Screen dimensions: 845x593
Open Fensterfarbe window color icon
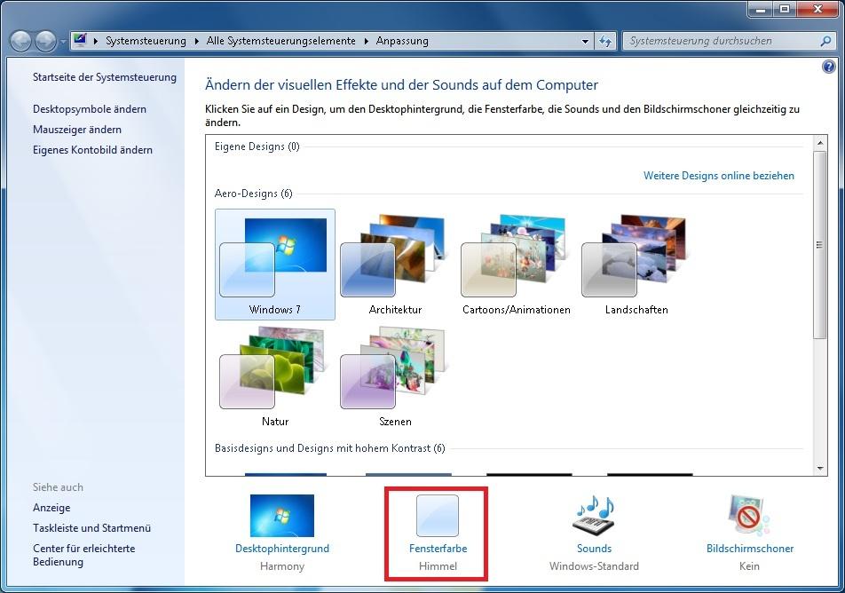[x=438, y=516]
